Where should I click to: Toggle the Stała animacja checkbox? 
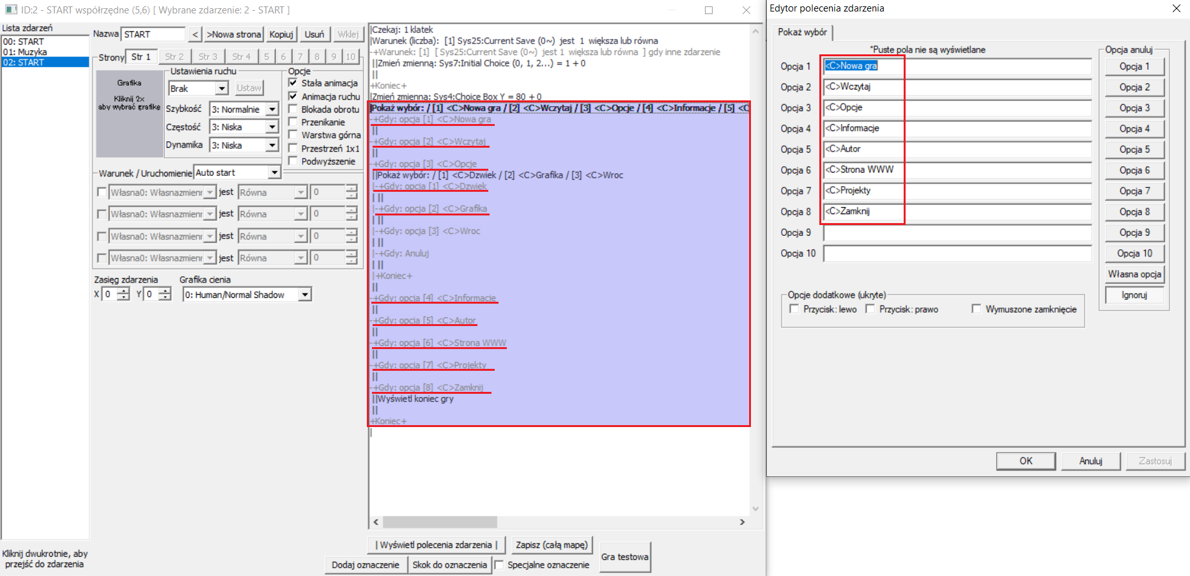pyautogui.click(x=293, y=83)
